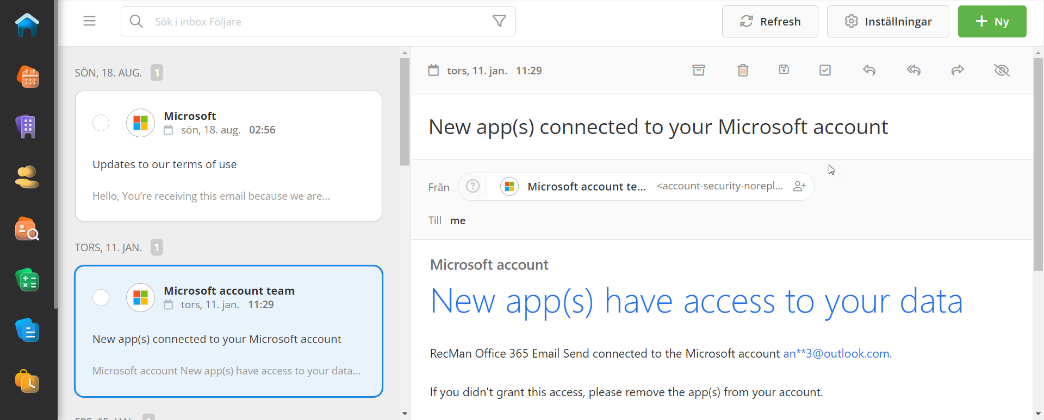Open the an**3@outlook.com link
1044x420 pixels.
click(836, 354)
